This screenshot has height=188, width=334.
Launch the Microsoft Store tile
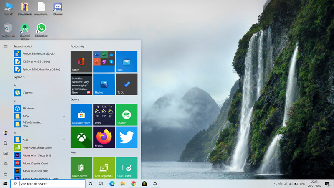pyautogui.click(x=81, y=114)
